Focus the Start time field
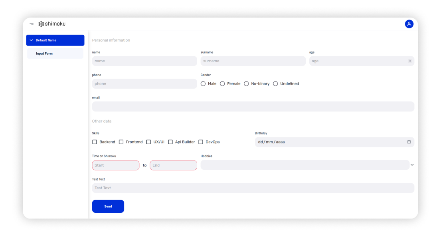This screenshot has width=441, height=236. coord(116,165)
